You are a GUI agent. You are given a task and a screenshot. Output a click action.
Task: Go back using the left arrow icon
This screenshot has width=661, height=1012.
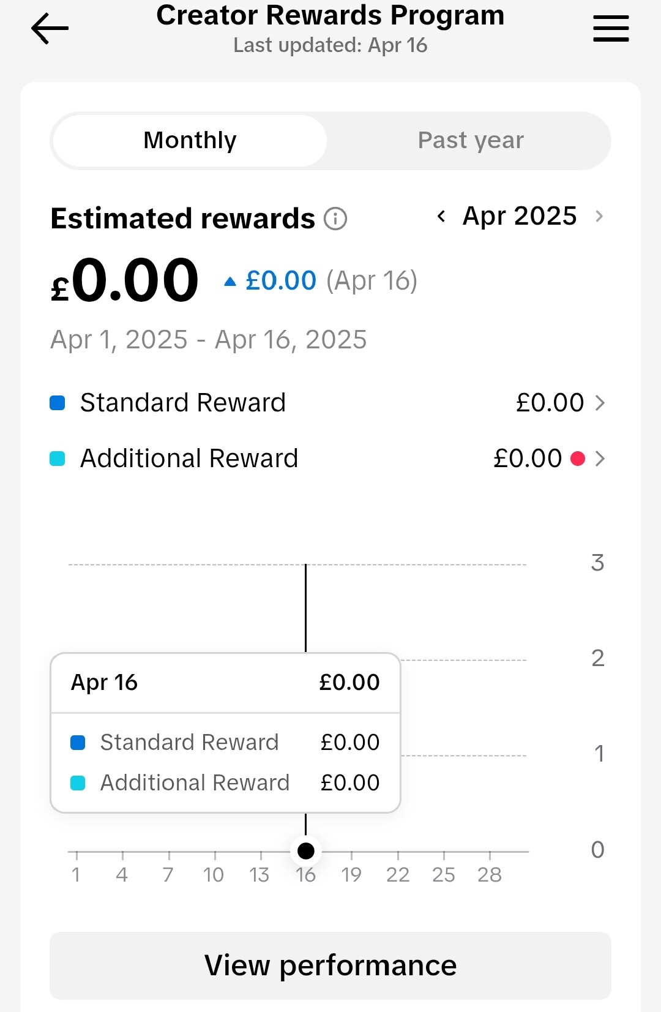[50, 29]
